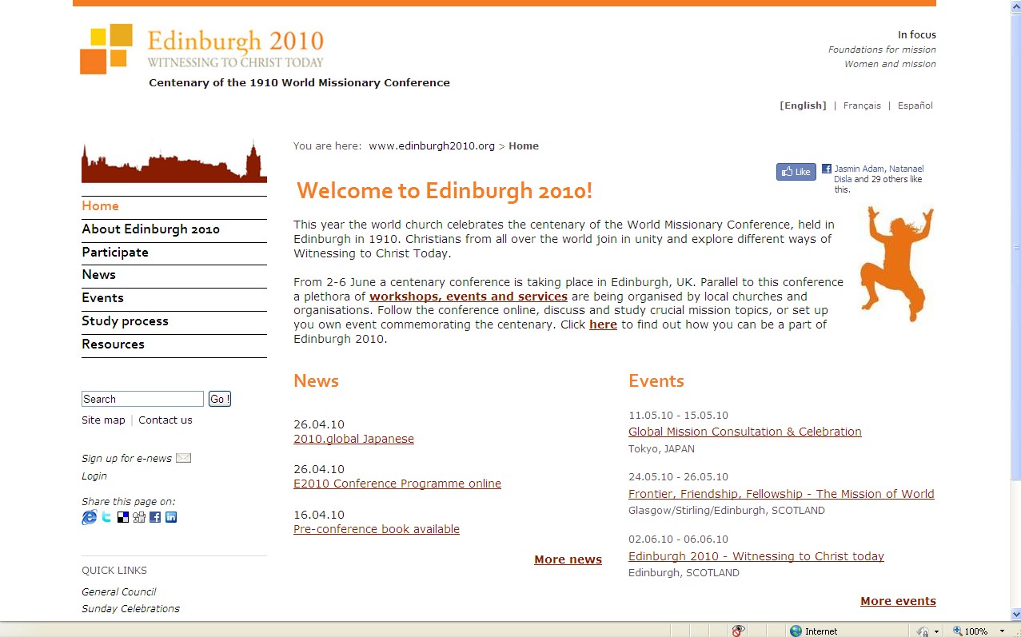Expand the protected mode security dropdown

point(936,631)
